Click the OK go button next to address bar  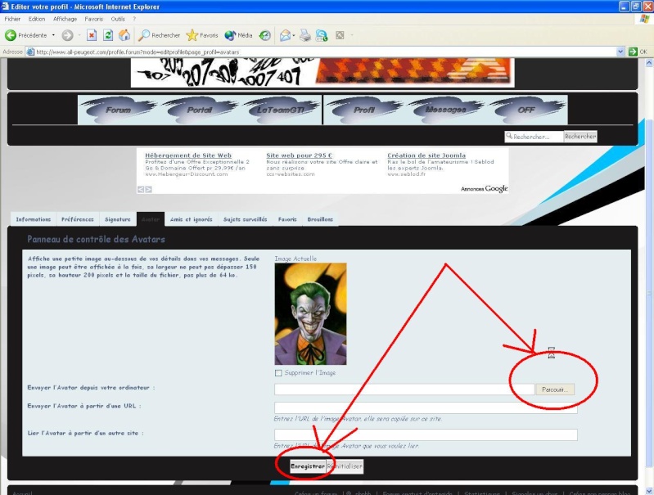pyautogui.click(x=638, y=52)
